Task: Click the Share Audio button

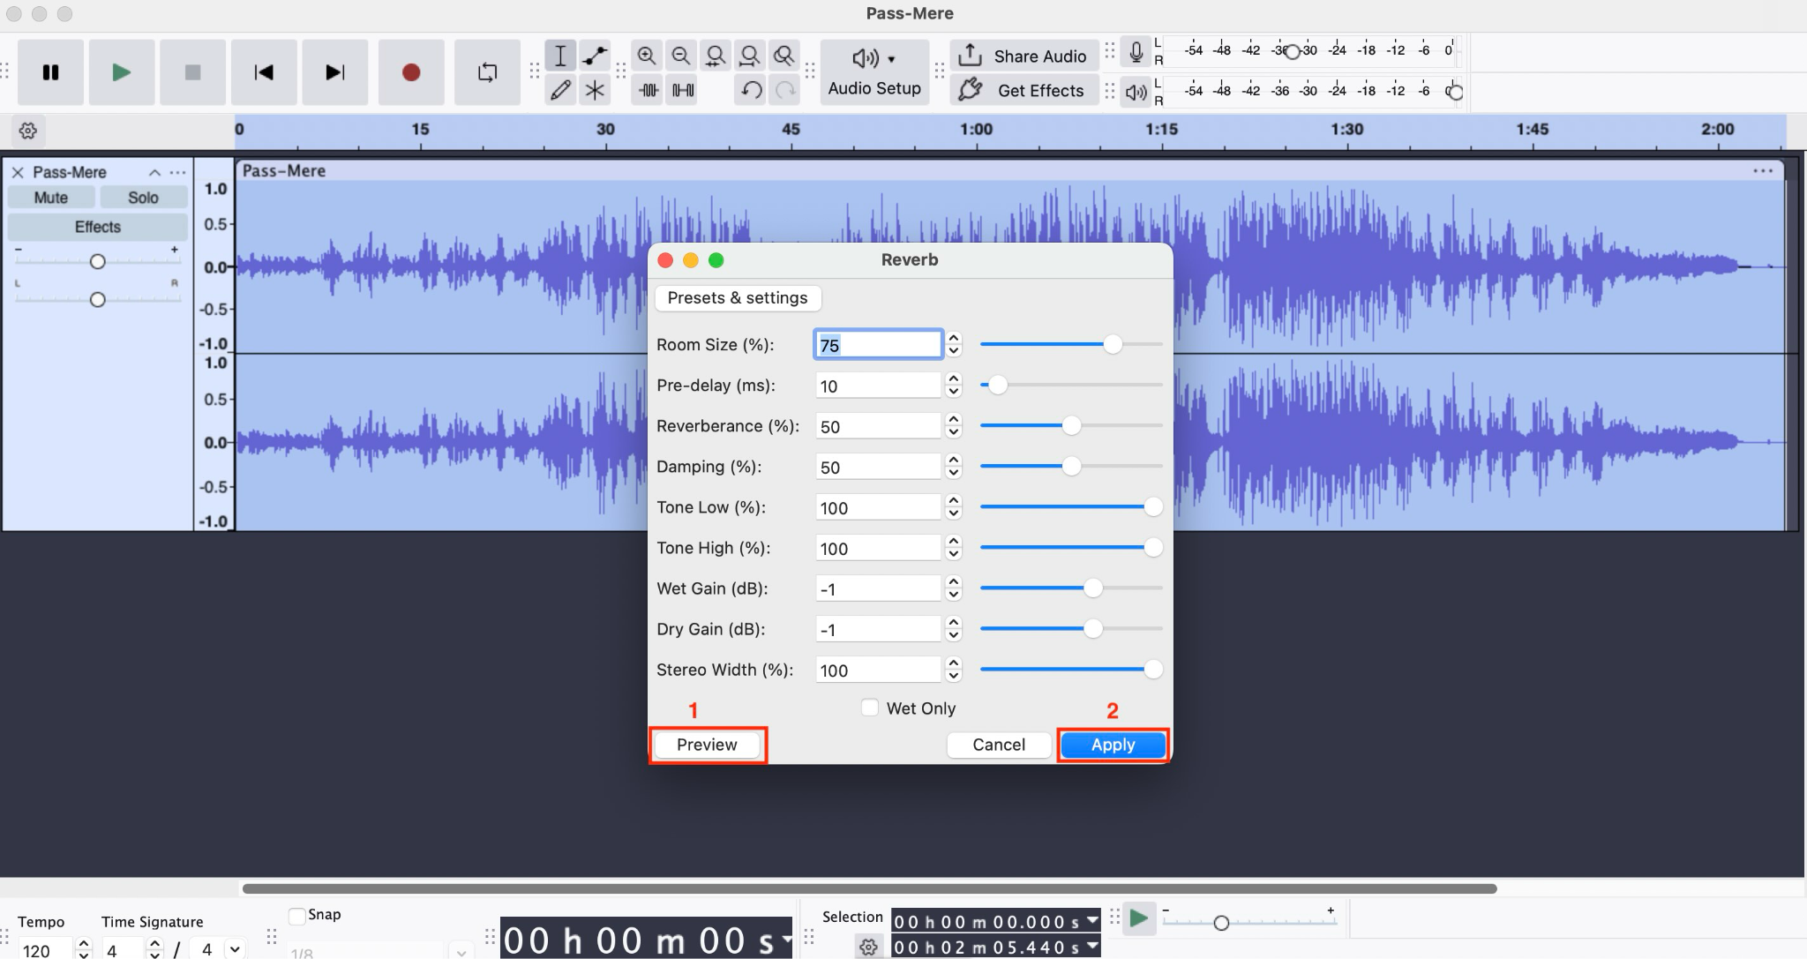Action: [1024, 56]
